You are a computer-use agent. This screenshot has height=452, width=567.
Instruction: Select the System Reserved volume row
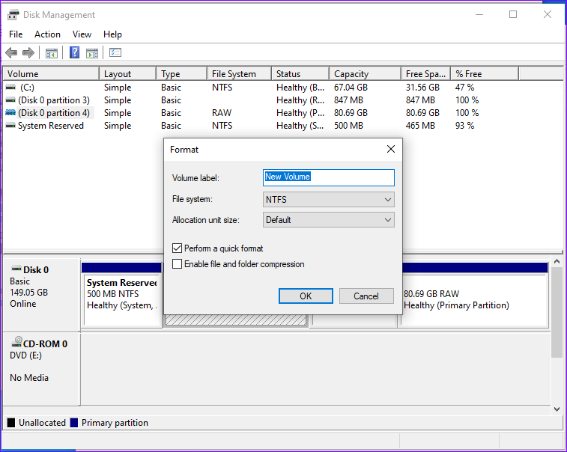coord(51,126)
